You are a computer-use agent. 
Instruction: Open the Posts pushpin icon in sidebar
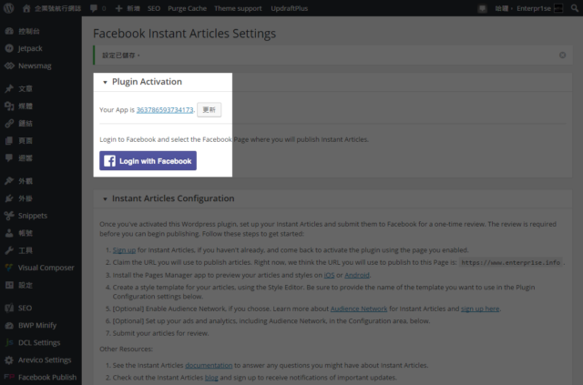pos(9,88)
